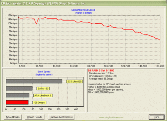This screenshot has height=121, width=167.
Task: Visit the www.simplisoftware.com link
Action: pos(111,117)
